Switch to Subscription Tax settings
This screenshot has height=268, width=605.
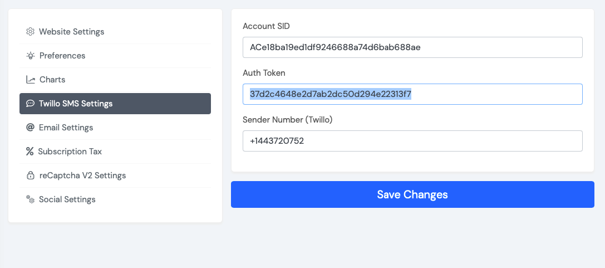[115, 152]
